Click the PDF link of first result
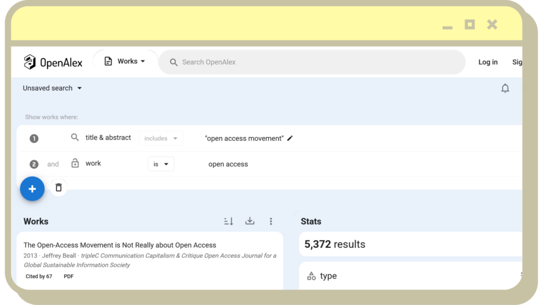543x305 pixels. [68, 276]
